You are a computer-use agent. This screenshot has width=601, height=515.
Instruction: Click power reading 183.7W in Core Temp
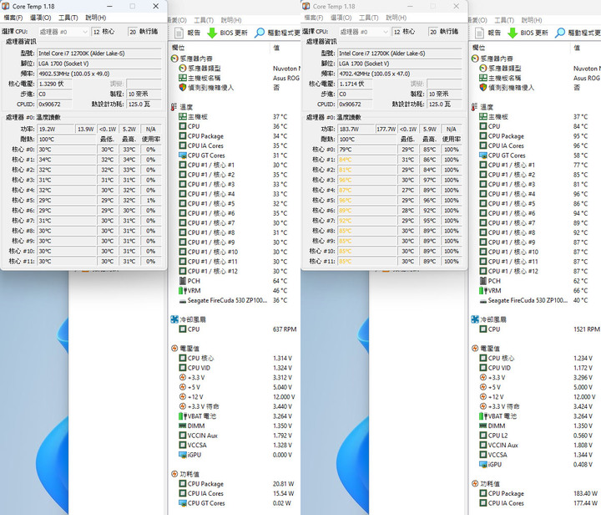(356, 130)
